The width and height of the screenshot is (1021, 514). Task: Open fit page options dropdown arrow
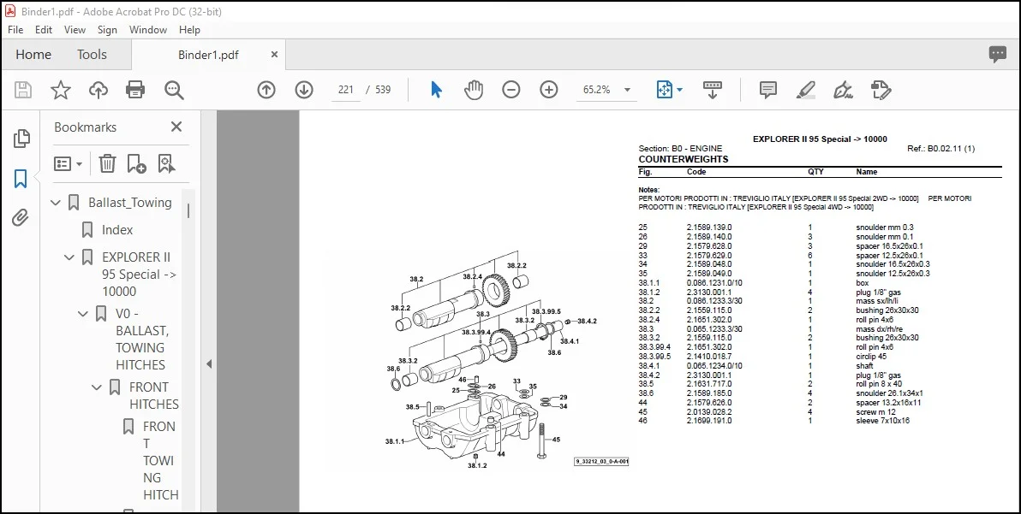(x=680, y=90)
